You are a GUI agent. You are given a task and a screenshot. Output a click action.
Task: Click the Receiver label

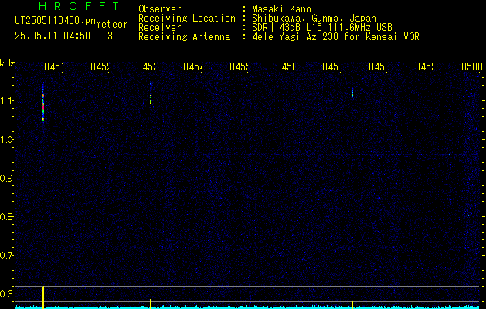point(160,28)
